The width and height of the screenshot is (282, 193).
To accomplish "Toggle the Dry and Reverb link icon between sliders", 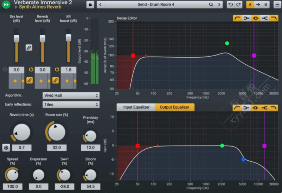I will (x=29, y=47).
